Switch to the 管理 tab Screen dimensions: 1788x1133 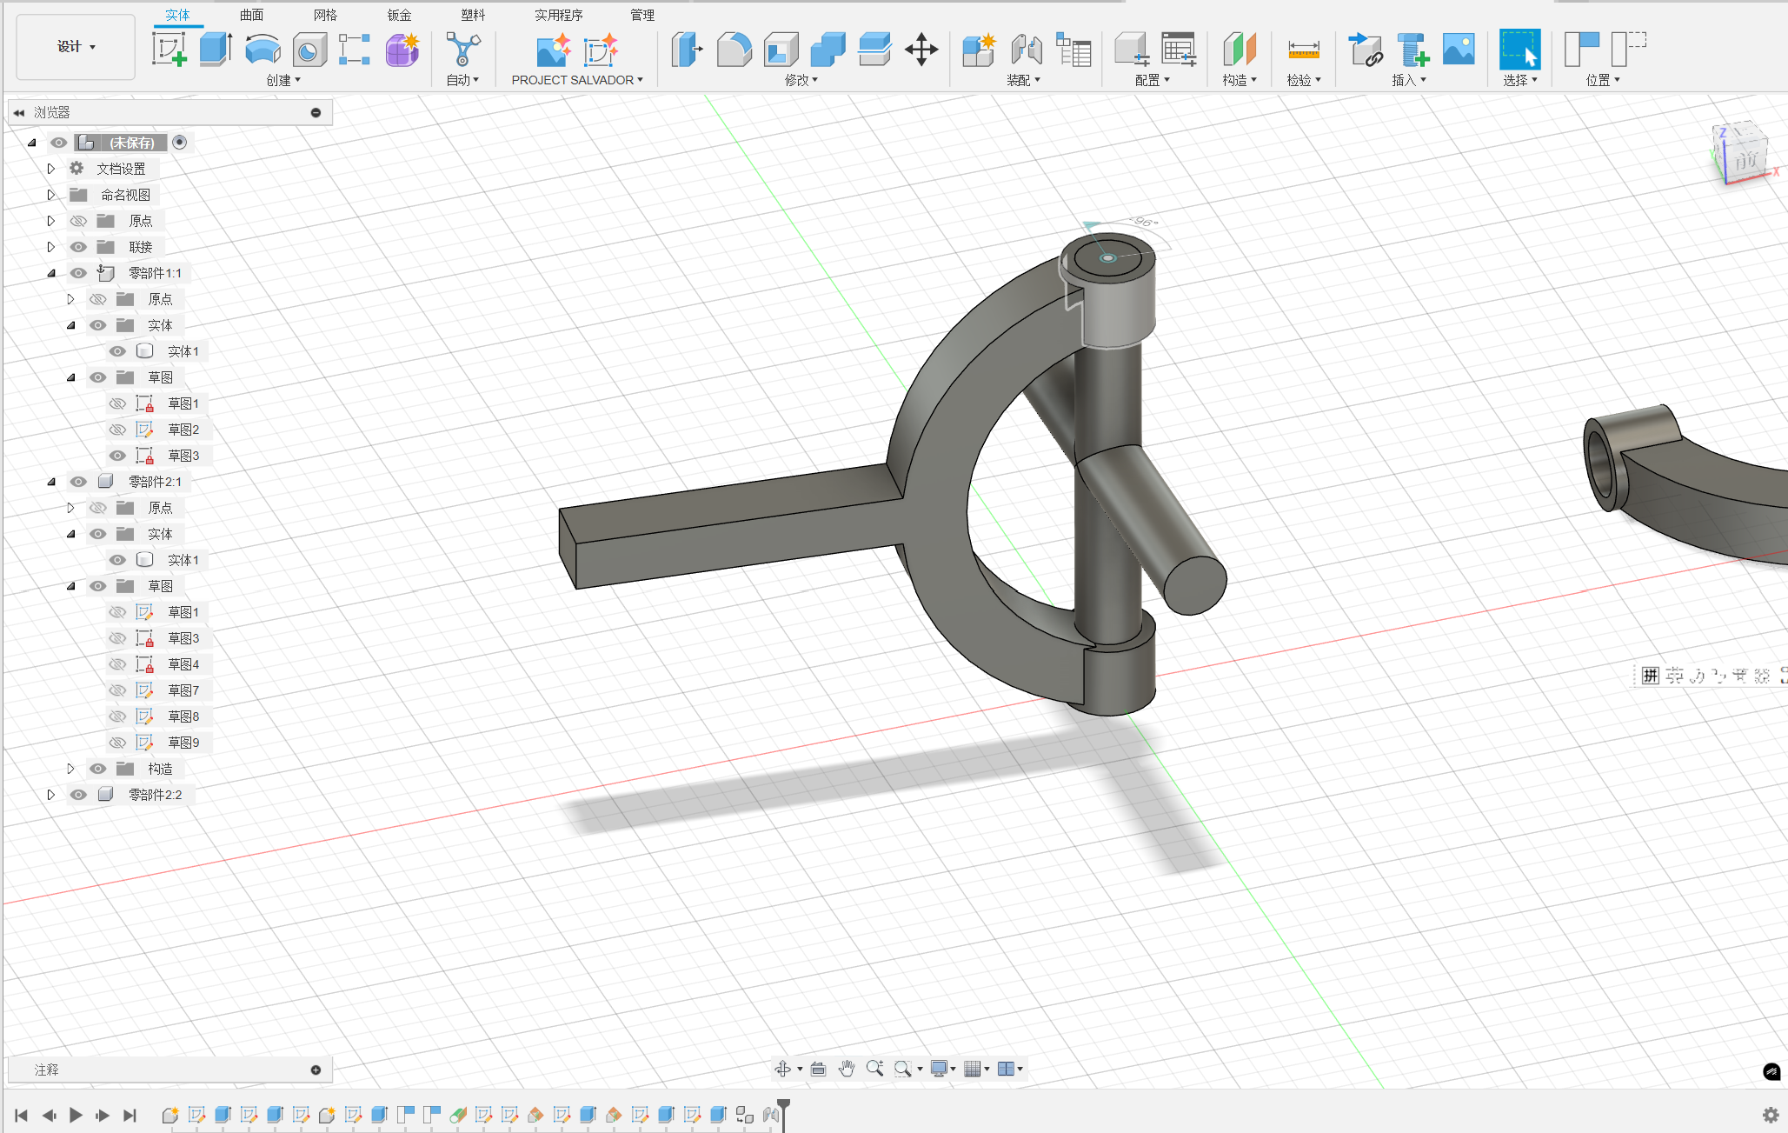(642, 15)
